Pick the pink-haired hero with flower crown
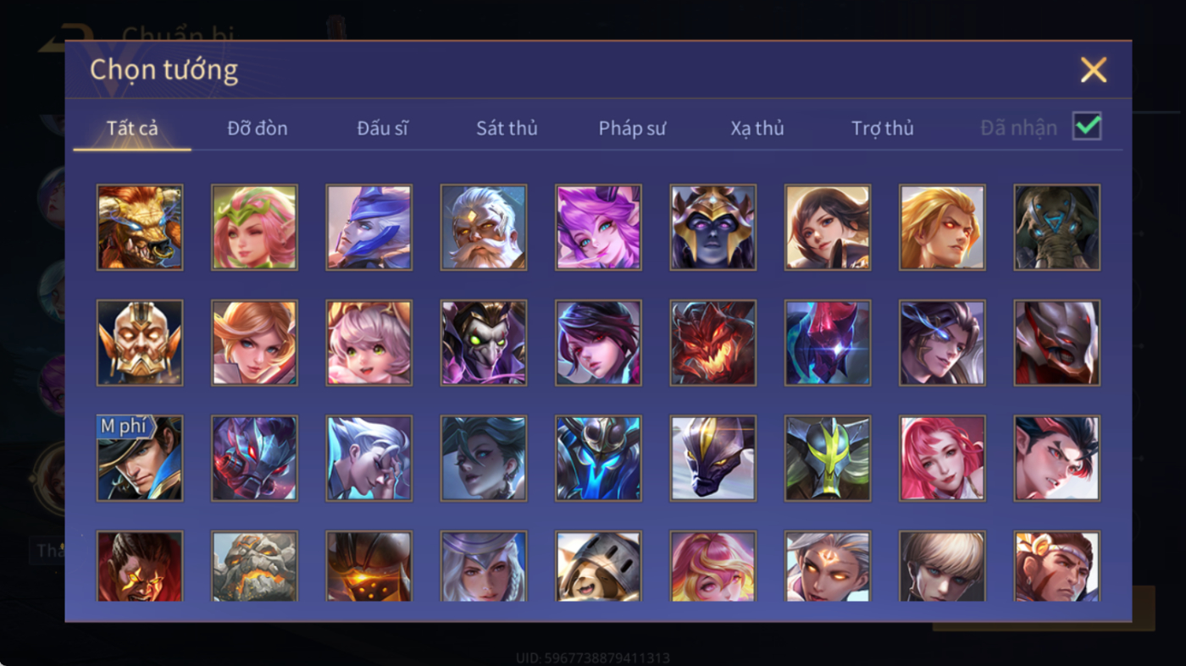 254,228
